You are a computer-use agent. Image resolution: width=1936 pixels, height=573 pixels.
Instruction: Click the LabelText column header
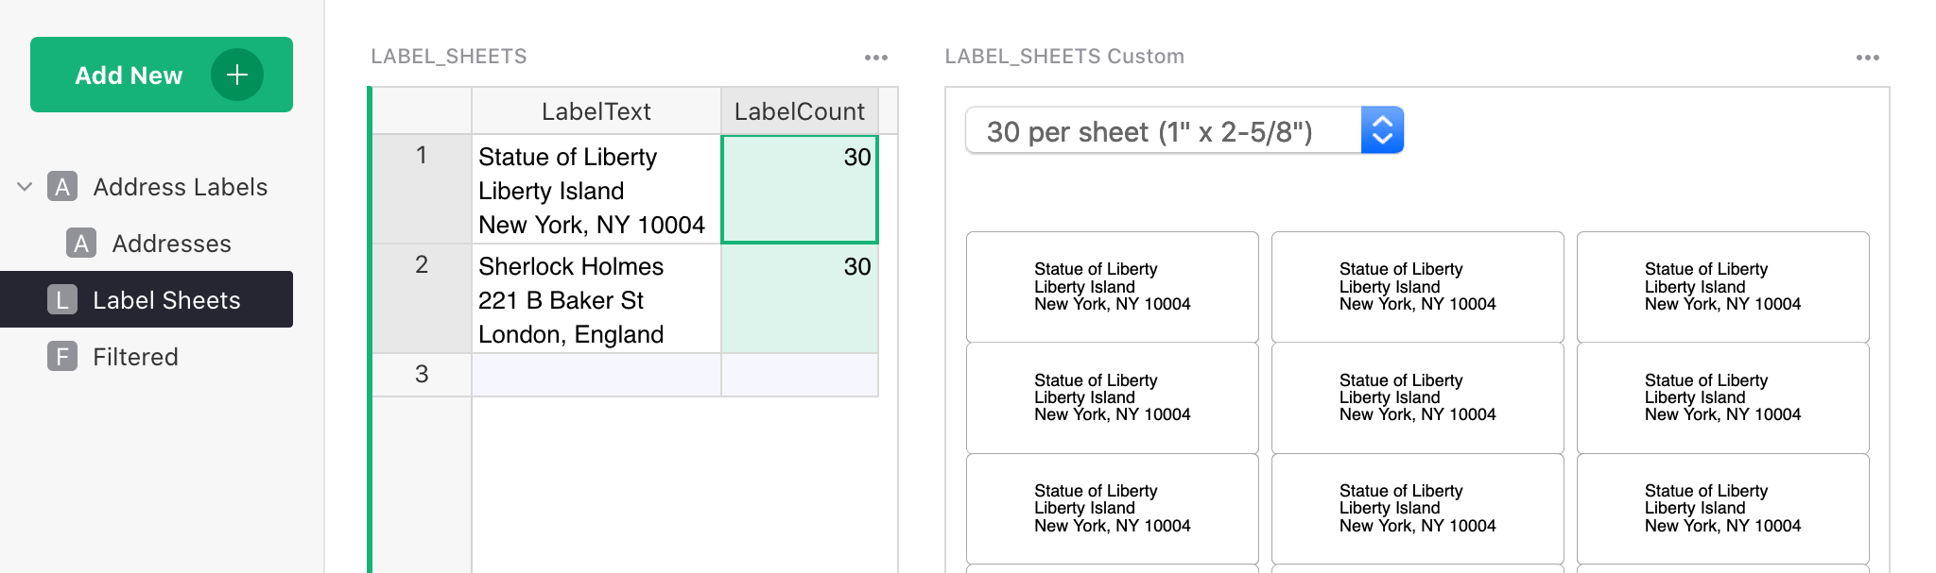click(x=596, y=110)
